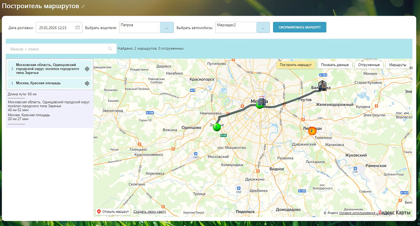420x226 pixels.
Task: Click the pin icon beside the page title
Action: tap(83, 7)
